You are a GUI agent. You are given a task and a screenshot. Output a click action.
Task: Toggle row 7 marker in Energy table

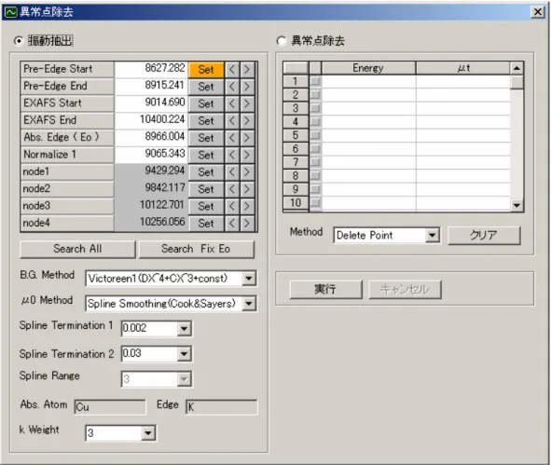(315, 162)
